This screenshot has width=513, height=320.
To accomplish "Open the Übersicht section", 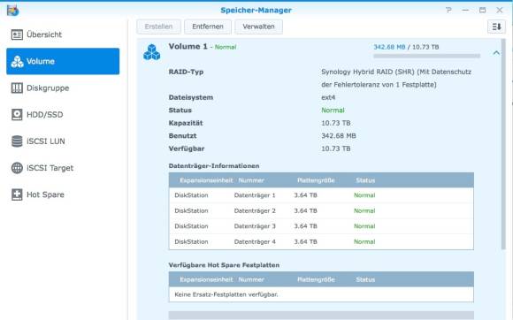I will click(63, 34).
